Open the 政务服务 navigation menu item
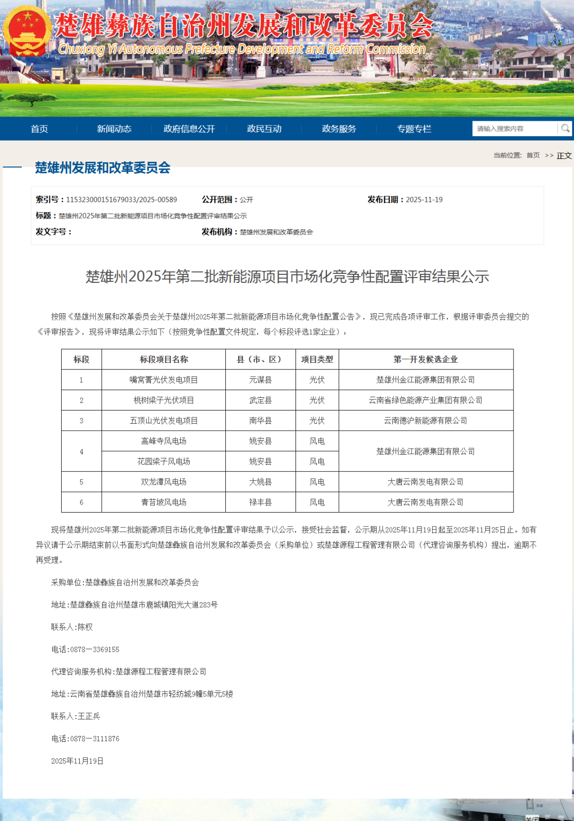This screenshot has height=821, width=574. (x=339, y=128)
